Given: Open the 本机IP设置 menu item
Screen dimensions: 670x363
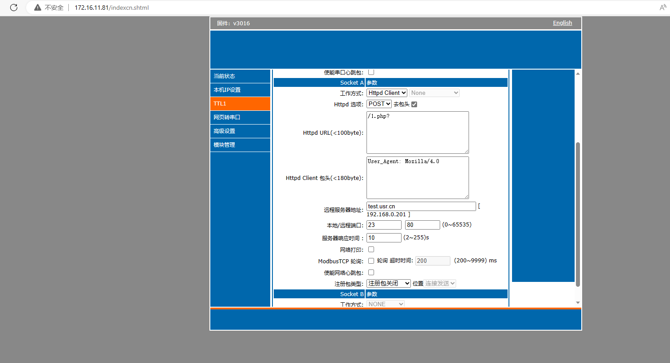Looking at the screenshot, I should tap(240, 90).
